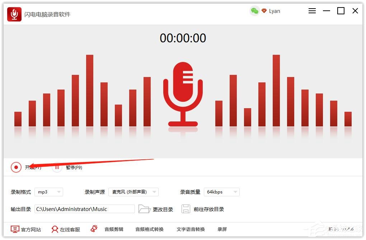Image resolution: width=366 pixels, height=240 pixels.
Task: Switch to the 录屏 screen recording option
Action: [222, 229]
